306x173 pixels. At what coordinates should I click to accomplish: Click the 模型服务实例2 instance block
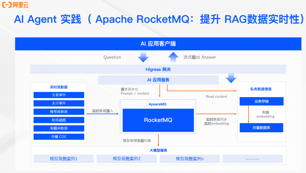(x=126, y=159)
